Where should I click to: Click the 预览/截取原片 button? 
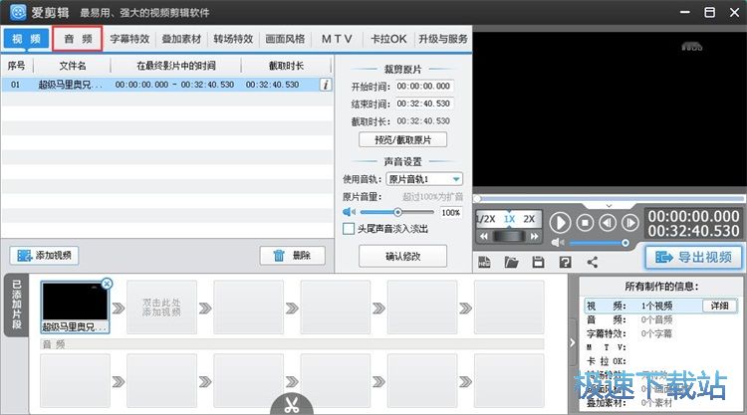point(402,140)
